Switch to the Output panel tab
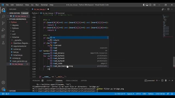The image size is (175, 98). click(49, 81)
